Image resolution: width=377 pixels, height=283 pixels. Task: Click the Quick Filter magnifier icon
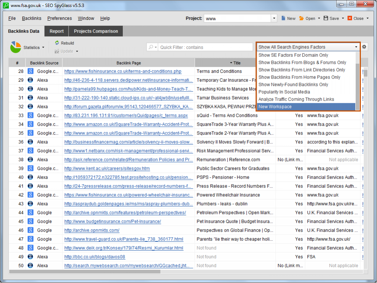151,47
